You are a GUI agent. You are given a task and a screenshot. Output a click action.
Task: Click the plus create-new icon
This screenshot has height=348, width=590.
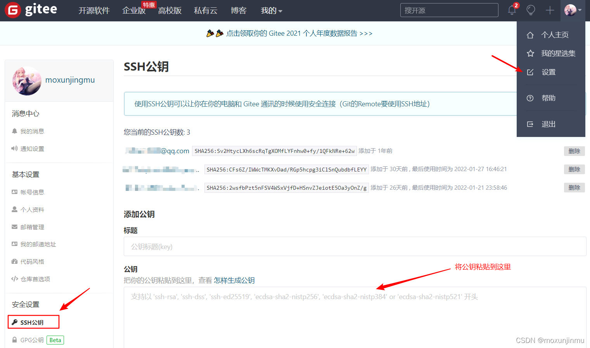[x=550, y=10]
